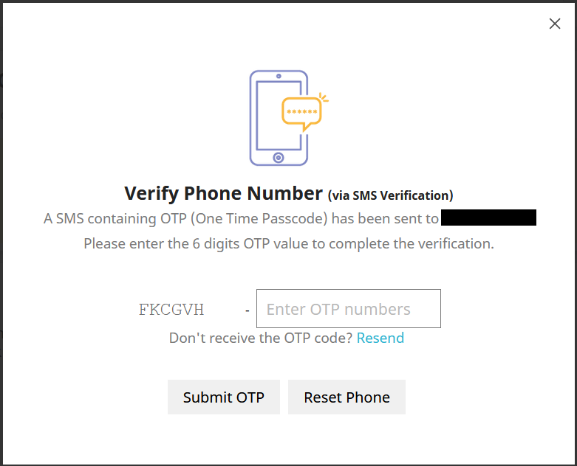Click the "A SMS containing OTP" sentence
Screen dimensions: 577x466
coord(241,218)
